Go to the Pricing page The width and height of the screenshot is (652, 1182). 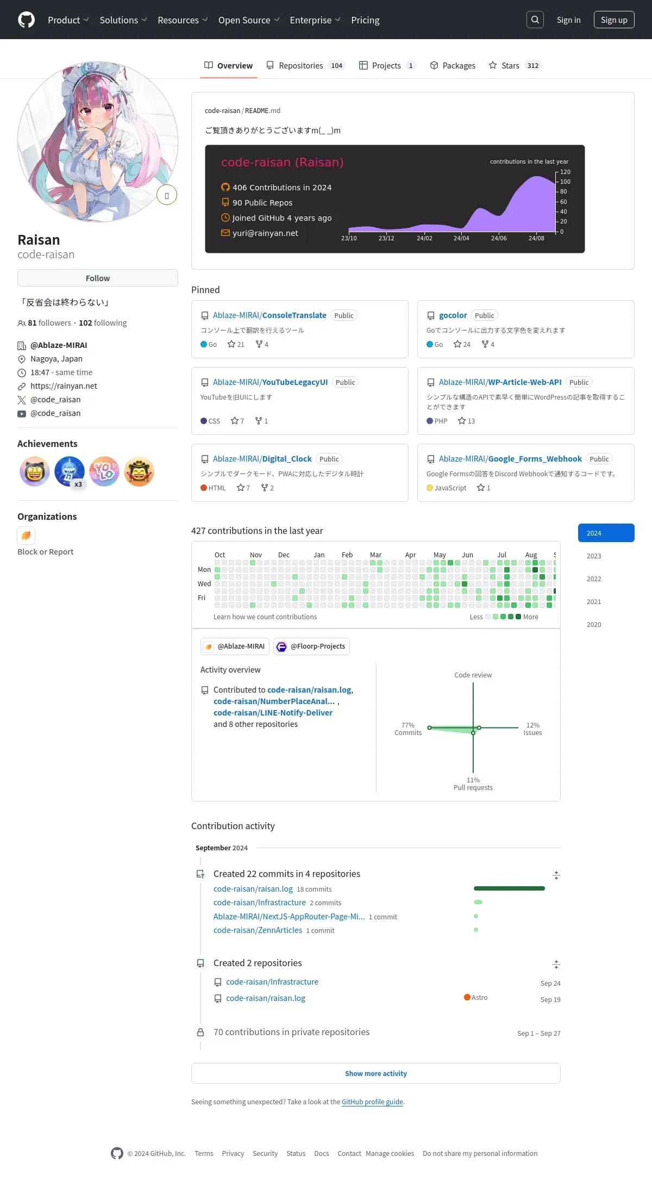pyautogui.click(x=365, y=20)
